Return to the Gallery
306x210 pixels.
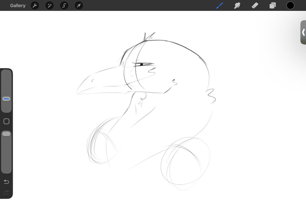tap(18, 6)
